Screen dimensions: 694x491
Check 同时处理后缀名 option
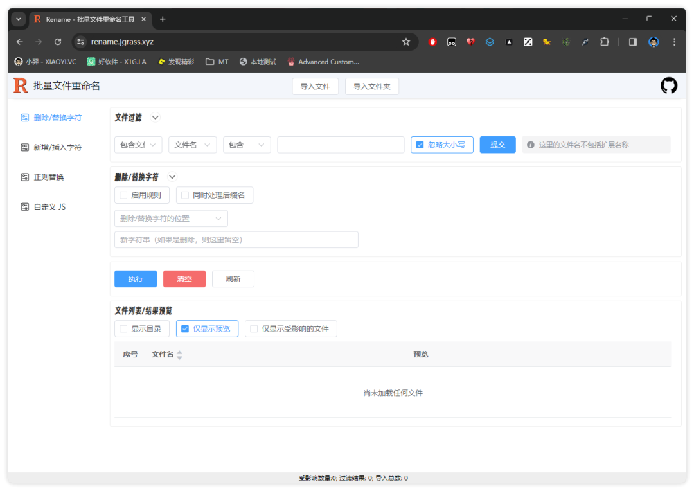(x=185, y=195)
